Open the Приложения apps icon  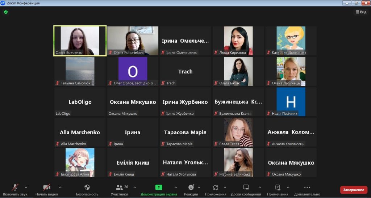coord(216,188)
